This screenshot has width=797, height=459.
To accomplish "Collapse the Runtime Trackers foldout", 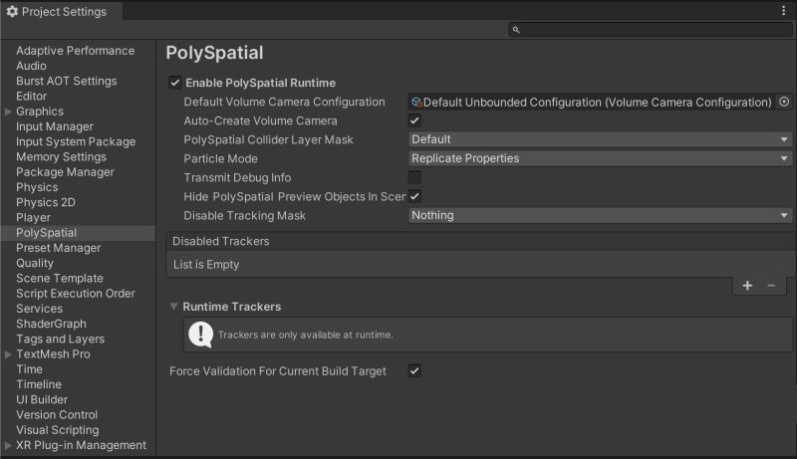I will [173, 307].
